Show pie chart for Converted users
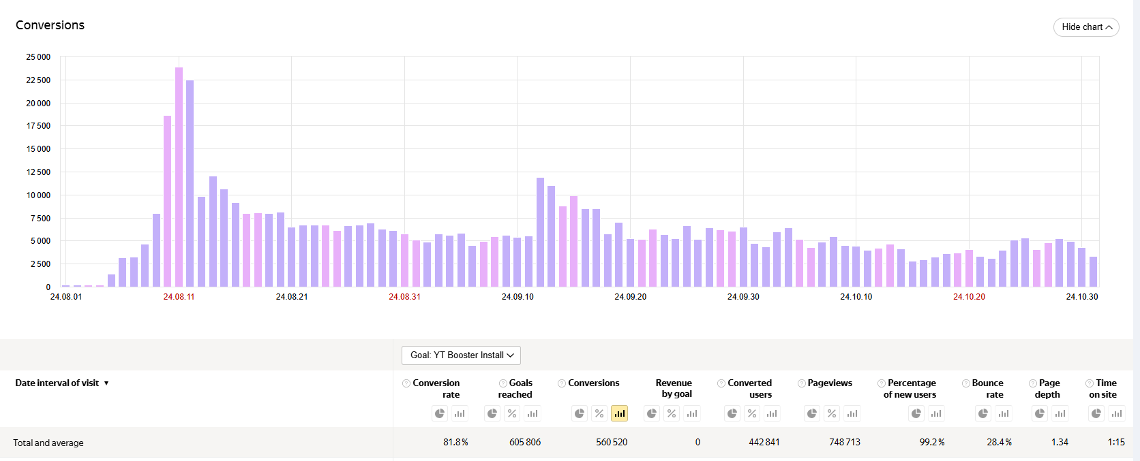The height and width of the screenshot is (461, 1140). 732,413
